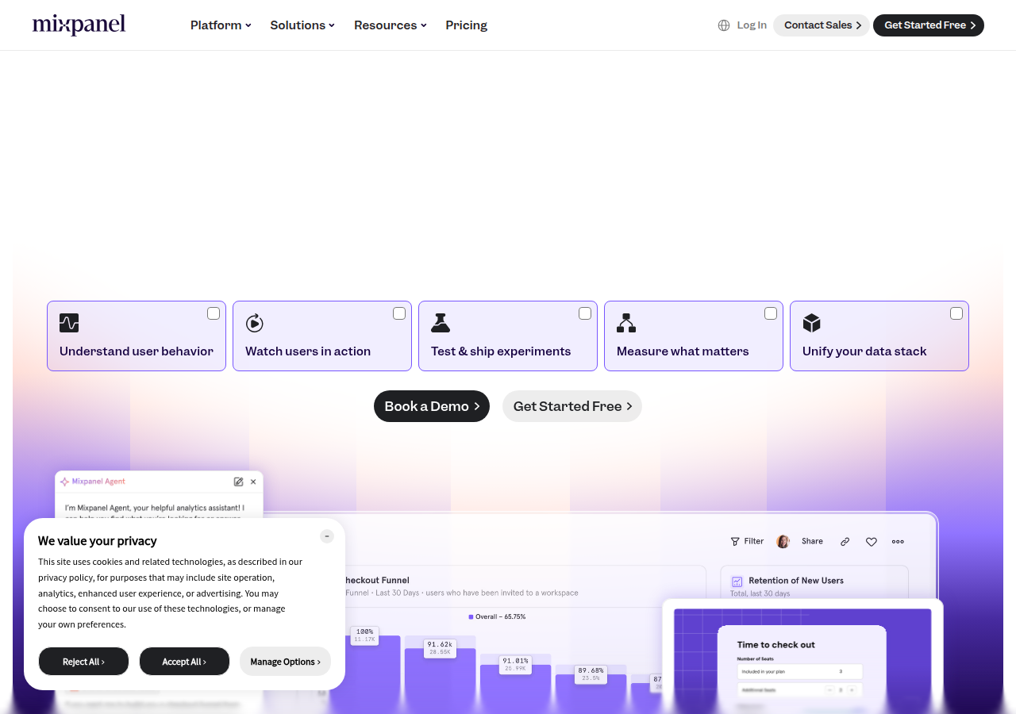Click the Watch users in action replay icon
Screen dimensions: 1016x714
pos(255,323)
